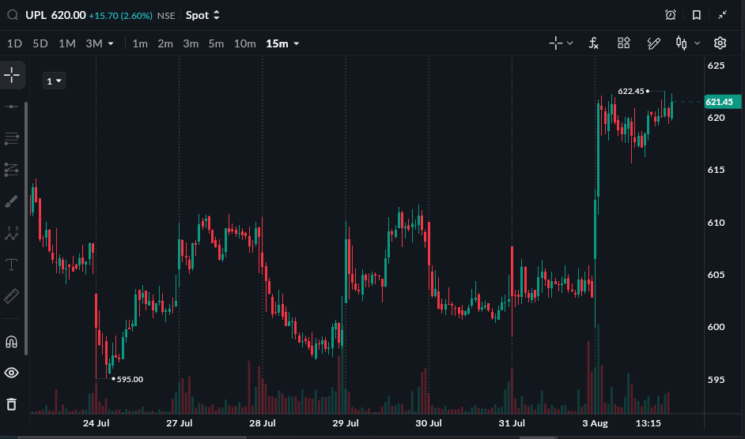Click the 31 Jul date label

tap(512, 423)
